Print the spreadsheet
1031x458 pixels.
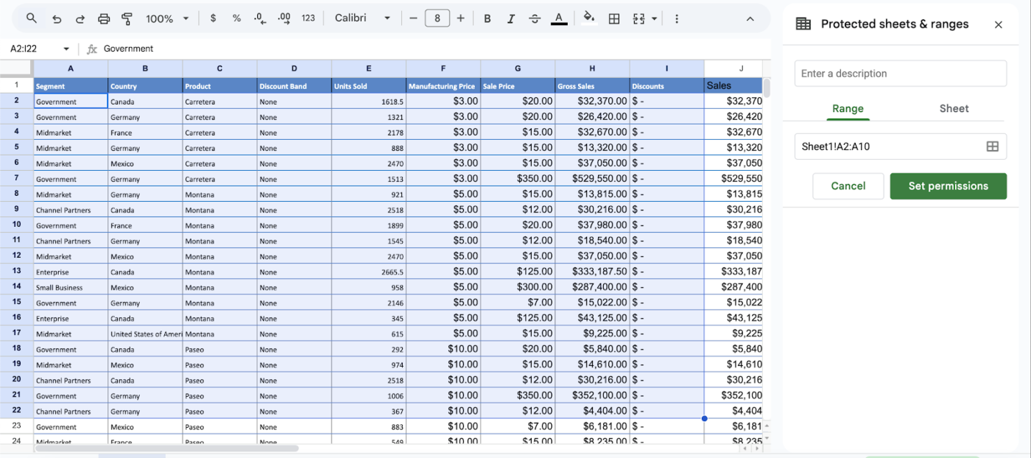point(104,18)
